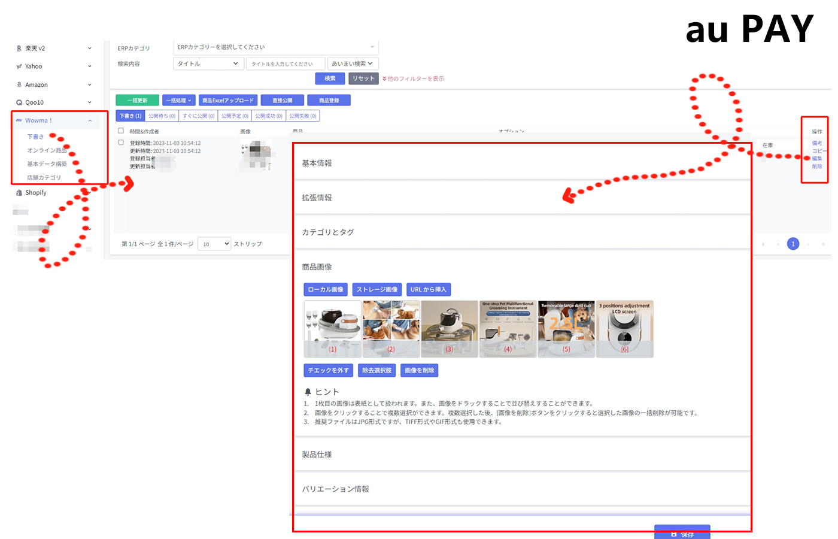Click the bell icon next to ヒント
This screenshot has width=838, height=539.
(308, 392)
